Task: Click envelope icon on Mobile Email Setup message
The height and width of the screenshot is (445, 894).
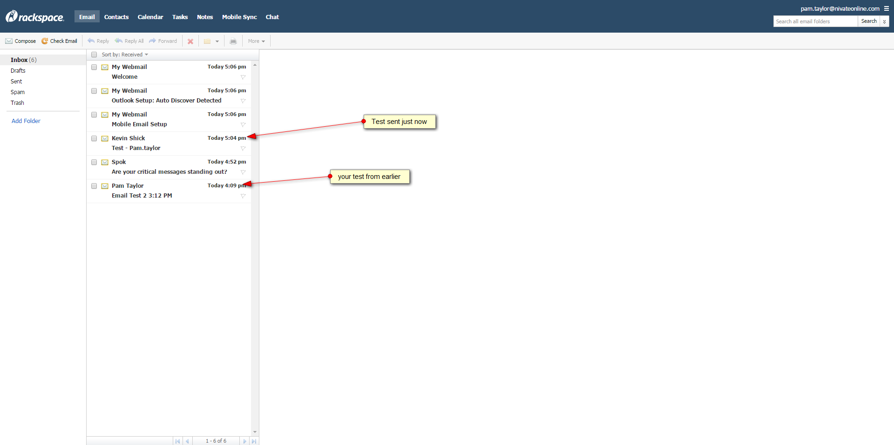Action: 105,115
